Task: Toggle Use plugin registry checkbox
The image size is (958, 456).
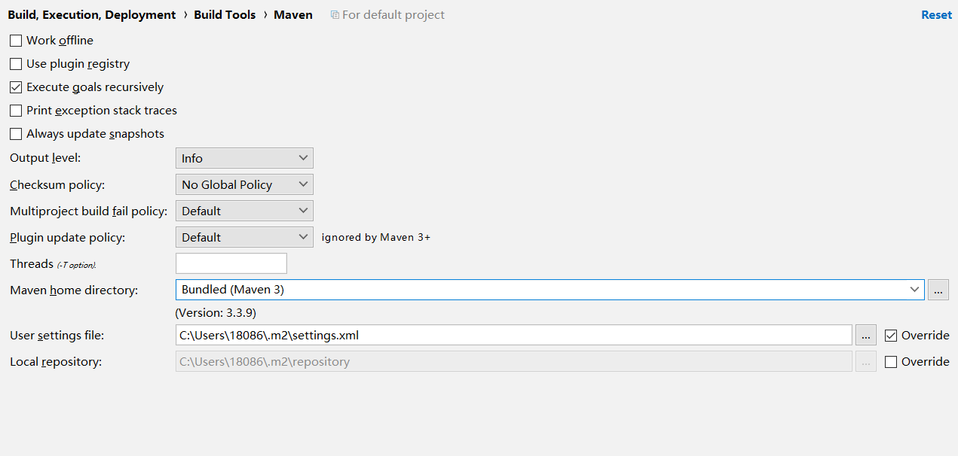Action: point(16,64)
